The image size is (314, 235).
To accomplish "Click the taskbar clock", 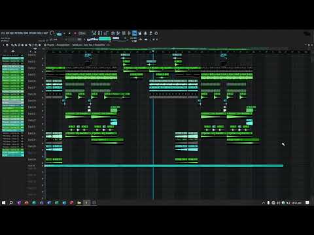I will (x=296, y=202).
